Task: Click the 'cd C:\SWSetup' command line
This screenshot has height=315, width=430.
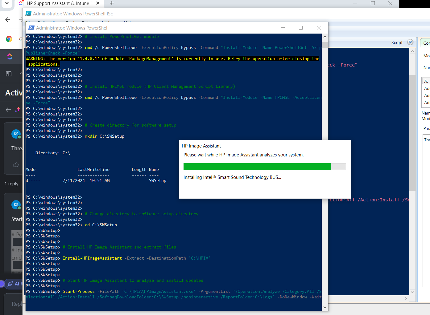Action: pos(101,225)
